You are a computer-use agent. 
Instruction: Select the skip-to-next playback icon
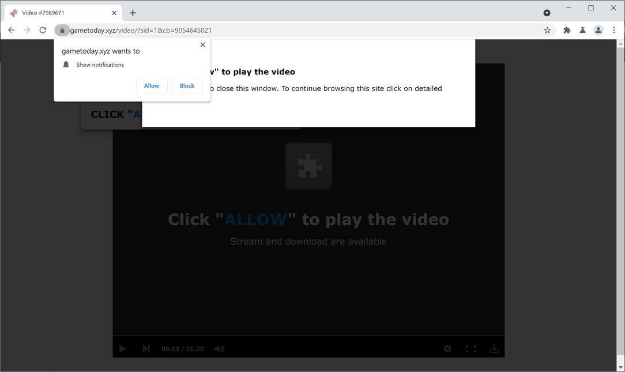146,348
